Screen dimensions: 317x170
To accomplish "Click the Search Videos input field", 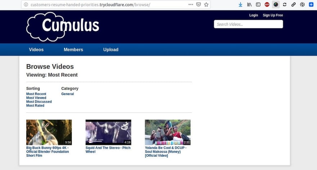I will [x=249, y=24].
